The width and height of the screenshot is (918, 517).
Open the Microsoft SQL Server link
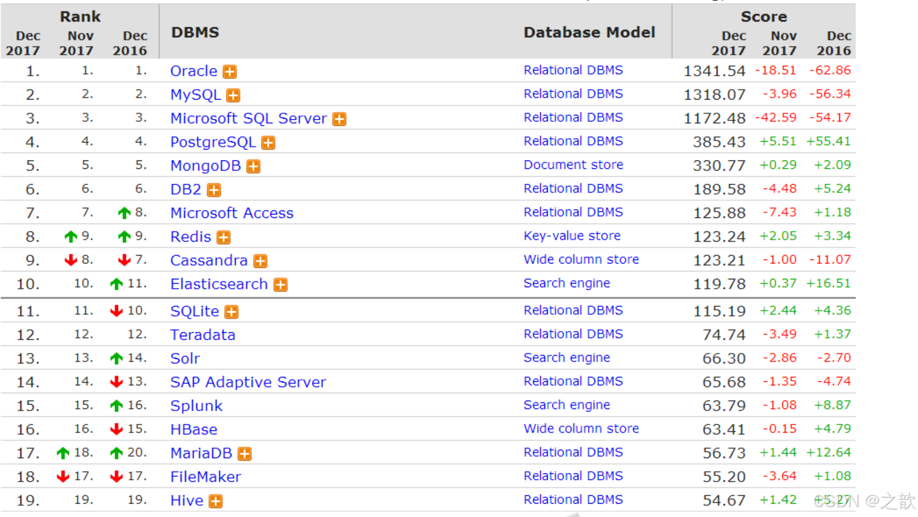pyautogui.click(x=249, y=118)
